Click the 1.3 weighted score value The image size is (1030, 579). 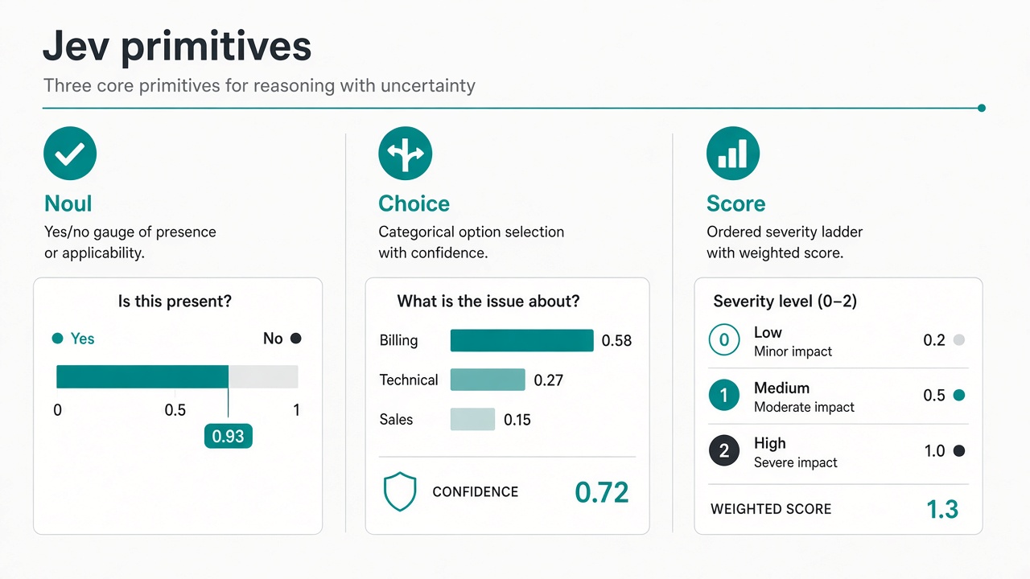[x=942, y=509]
